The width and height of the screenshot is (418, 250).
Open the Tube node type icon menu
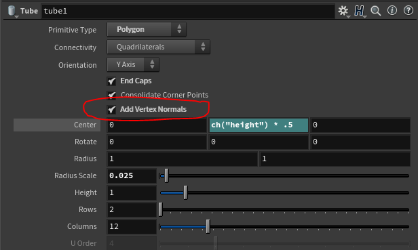point(12,12)
